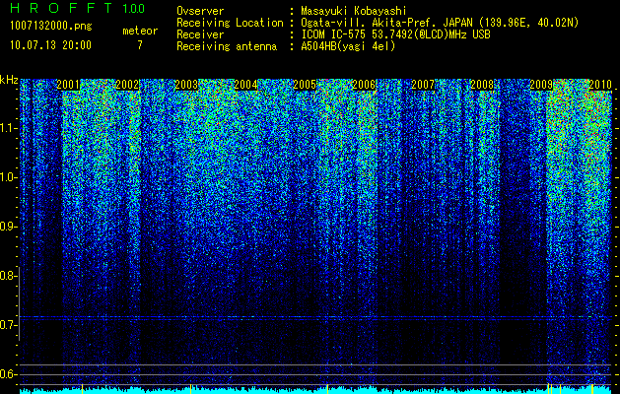This screenshot has height=394, width=620.
Task: Click the 'Receiving Location' label
Action: [x=230, y=23]
